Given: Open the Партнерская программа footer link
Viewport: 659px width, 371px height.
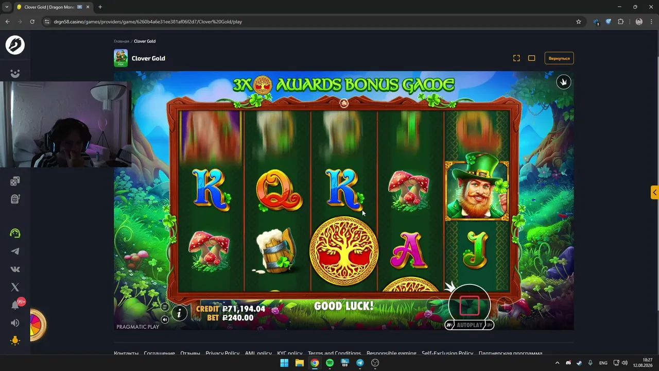Looking at the screenshot, I should point(510,353).
